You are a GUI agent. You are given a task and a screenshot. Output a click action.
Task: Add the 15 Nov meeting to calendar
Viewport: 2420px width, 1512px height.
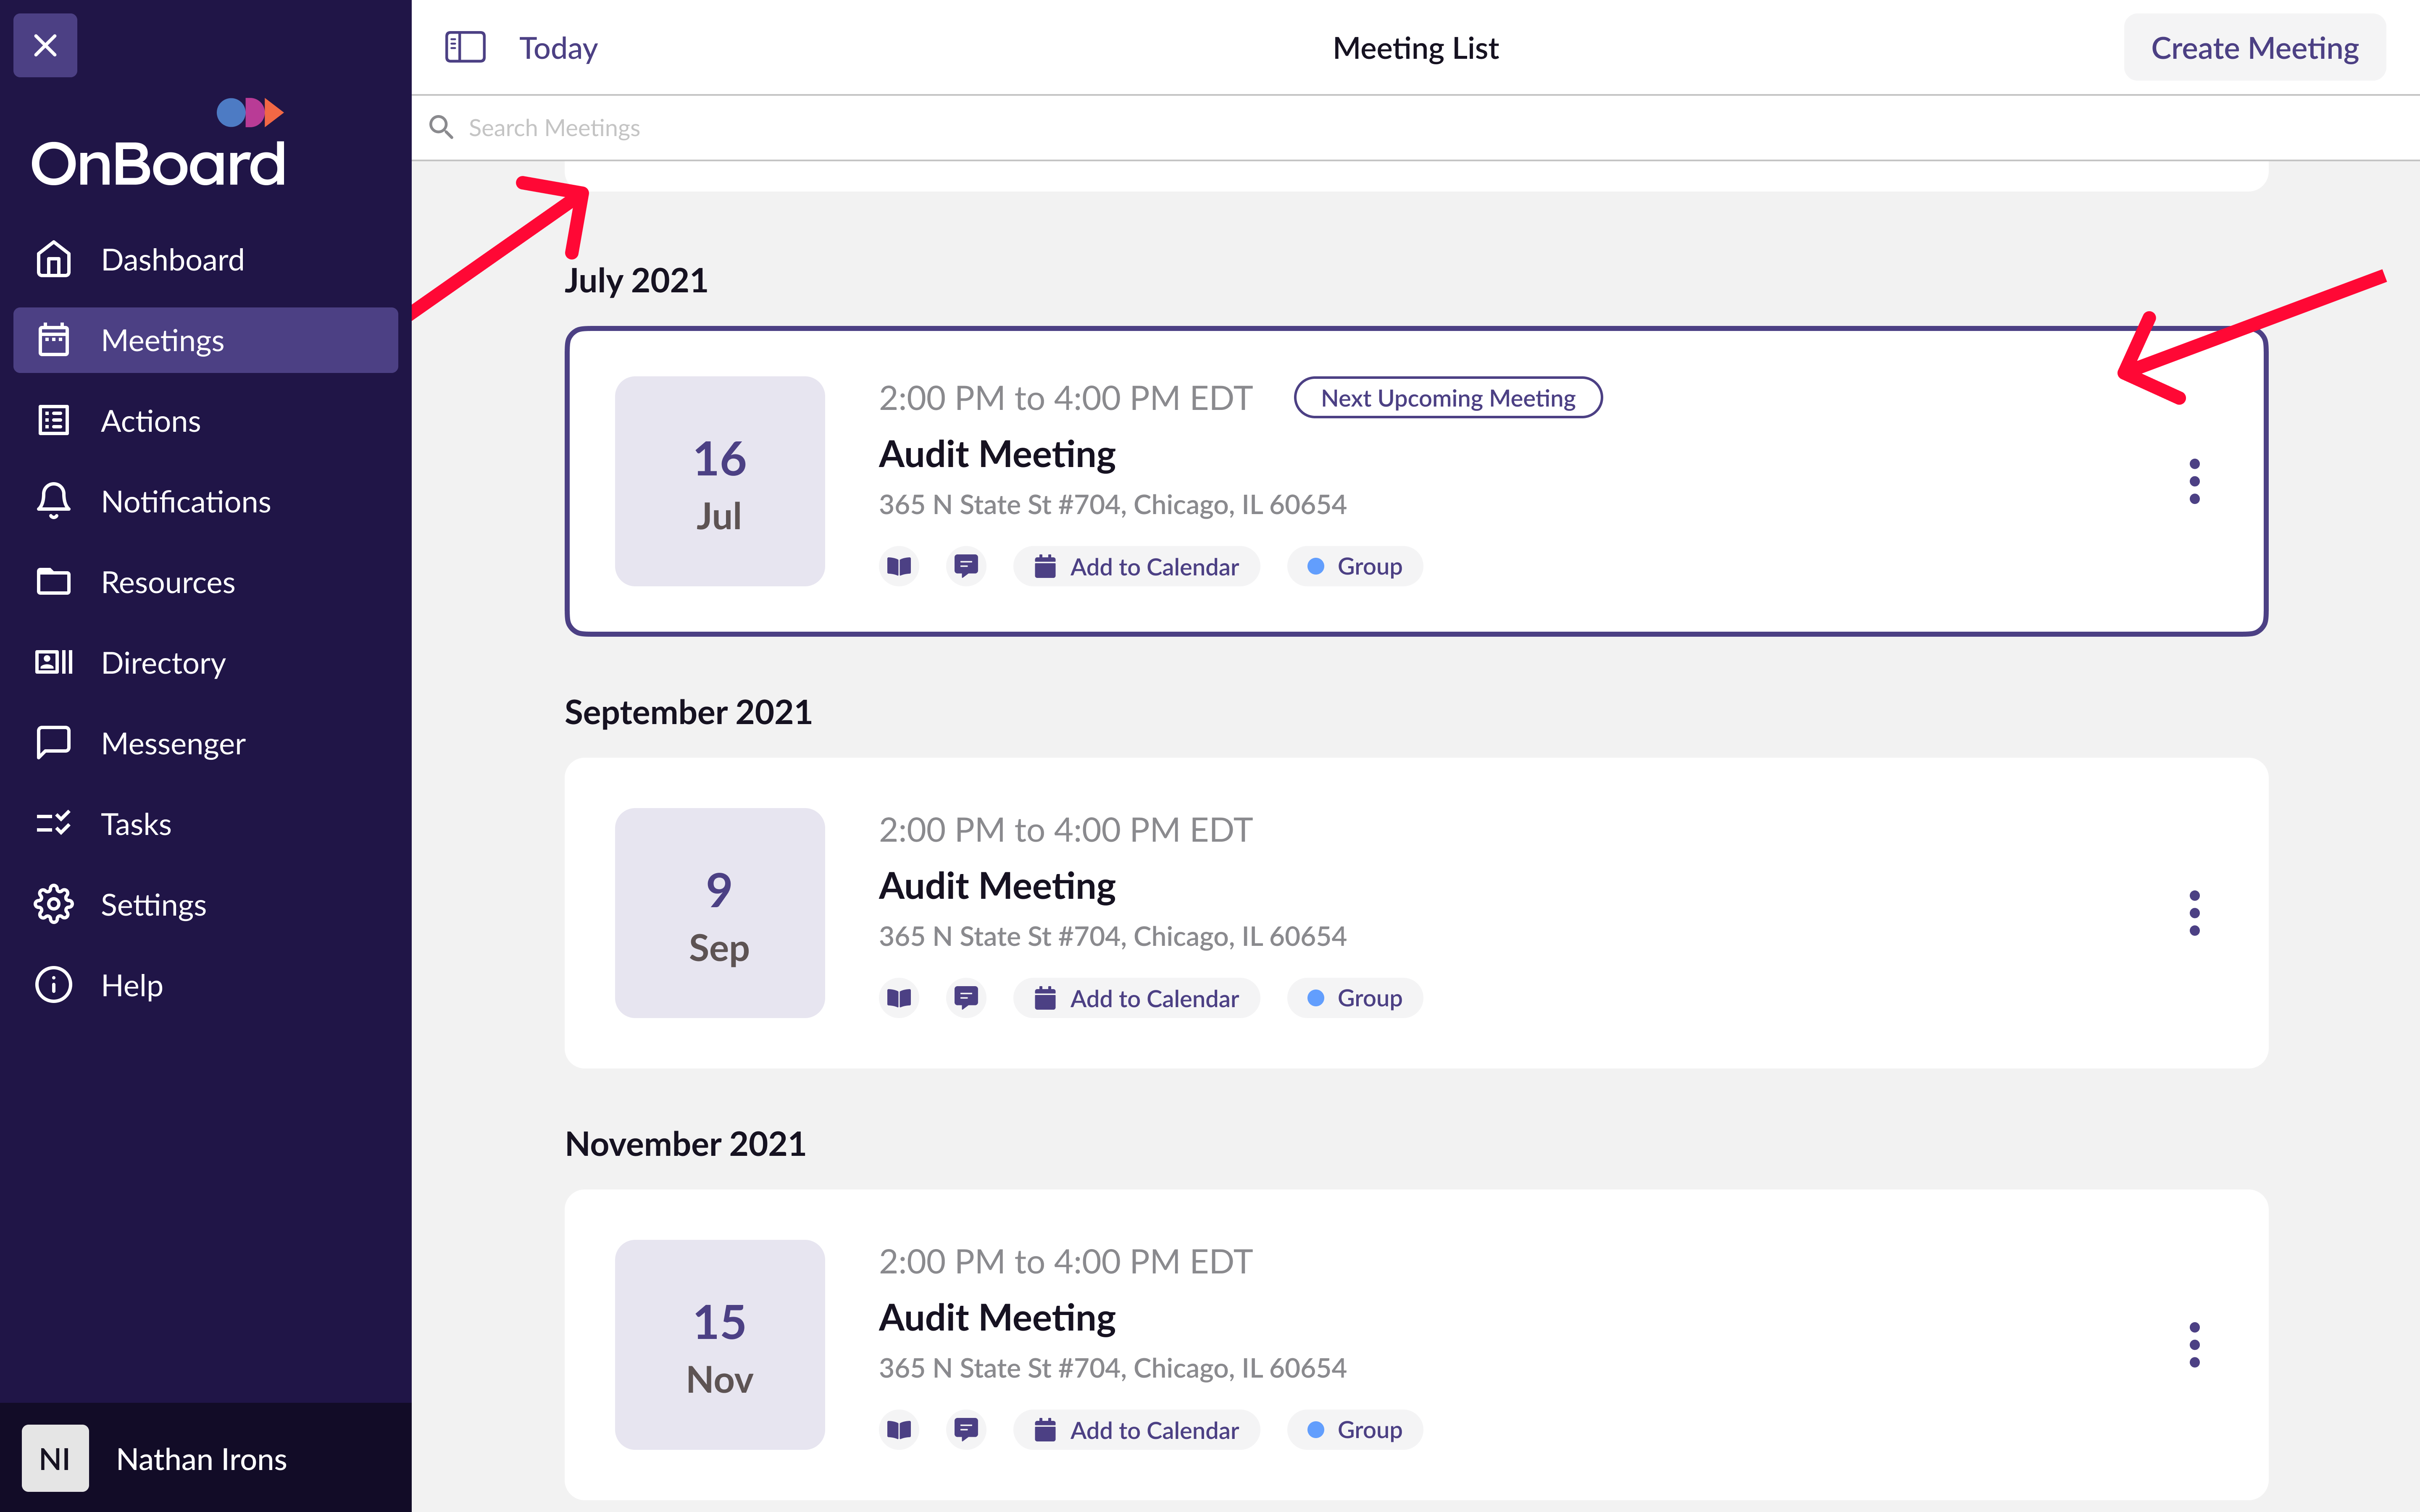click(x=1136, y=1430)
